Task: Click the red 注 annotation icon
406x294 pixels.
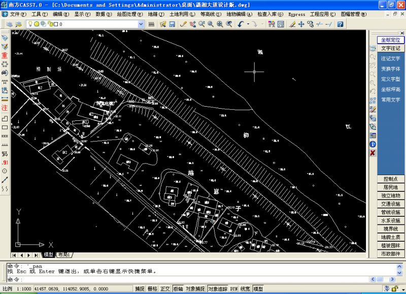Action: [x=5, y=108]
